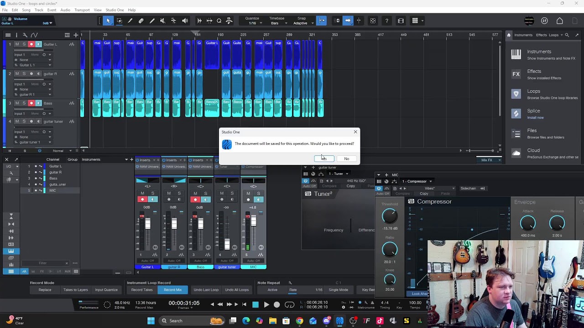Click the Stop transport button

255,305
